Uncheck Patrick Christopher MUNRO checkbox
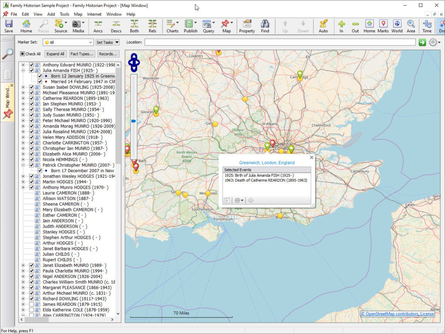Viewport: 445px width, 334px height. click(31, 165)
